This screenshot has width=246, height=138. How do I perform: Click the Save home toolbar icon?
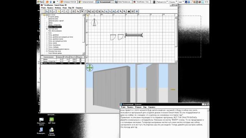(50, 11)
